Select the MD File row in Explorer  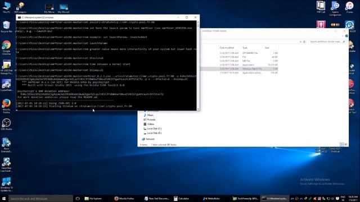[239, 61]
